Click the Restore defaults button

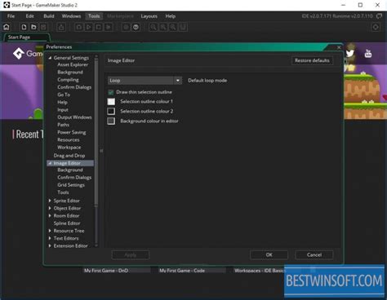[x=312, y=60]
